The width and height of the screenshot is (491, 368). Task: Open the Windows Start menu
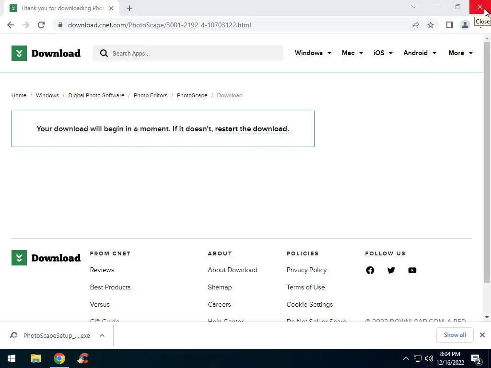pyautogui.click(x=12, y=358)
